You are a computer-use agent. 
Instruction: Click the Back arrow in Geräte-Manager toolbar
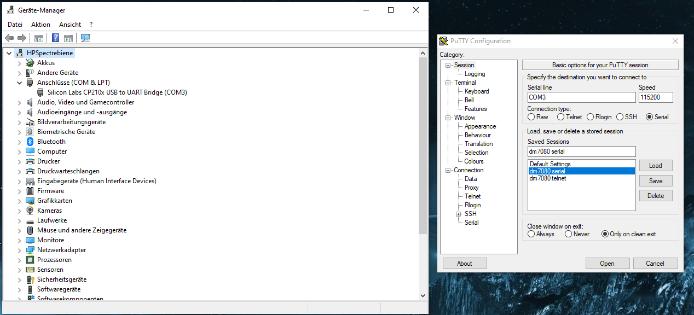click(x=9, y=38)
